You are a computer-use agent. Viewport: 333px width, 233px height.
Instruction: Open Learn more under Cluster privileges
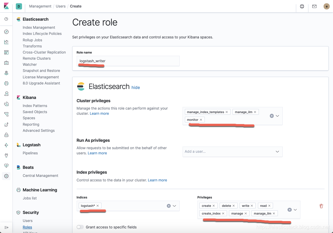(x=99, y=113)
